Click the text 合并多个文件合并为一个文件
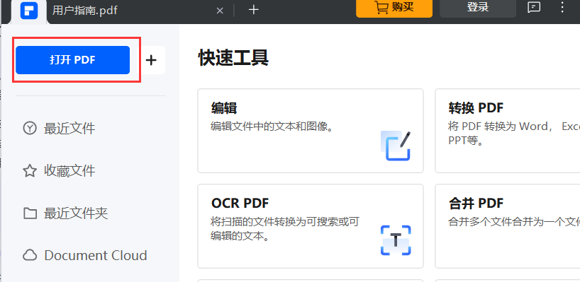 (x=514, y=221)
